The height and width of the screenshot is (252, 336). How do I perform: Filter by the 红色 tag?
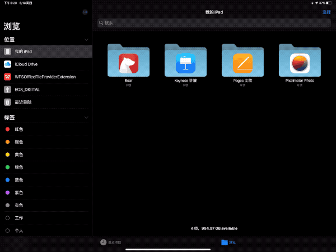[18, 129]
